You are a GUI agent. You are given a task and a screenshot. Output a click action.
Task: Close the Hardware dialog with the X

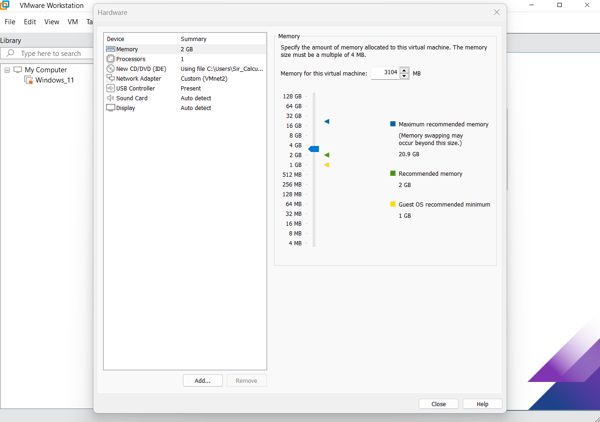pyautogui.click(x=497, y=13)
